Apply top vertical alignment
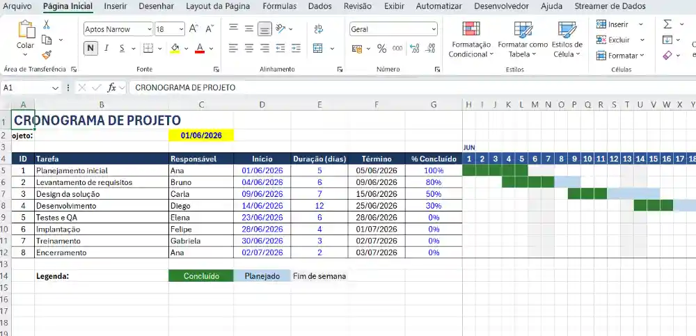The image size is (696, 336). point(233,29)
